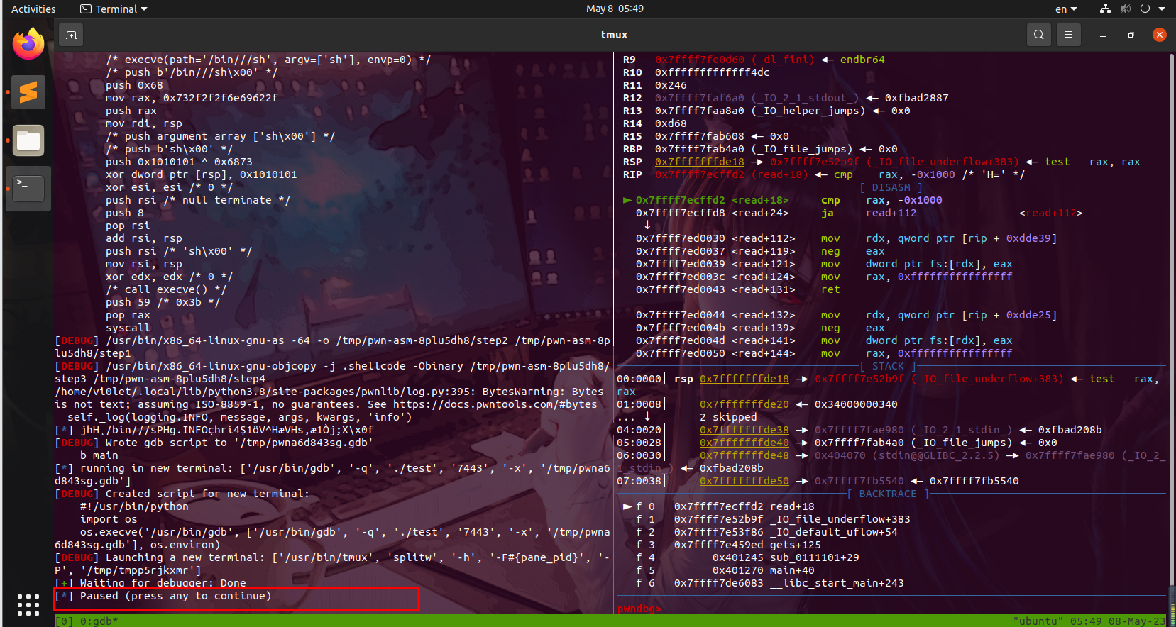Click the STACK section header
This screenshot has width=1176, height=627.
[x=888, y=366]
